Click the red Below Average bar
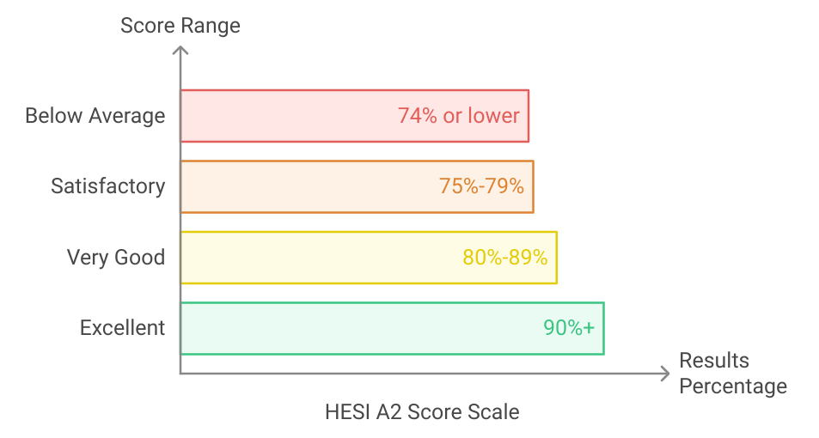Viewport: 819px width, 438px height. tap(355, 116)
